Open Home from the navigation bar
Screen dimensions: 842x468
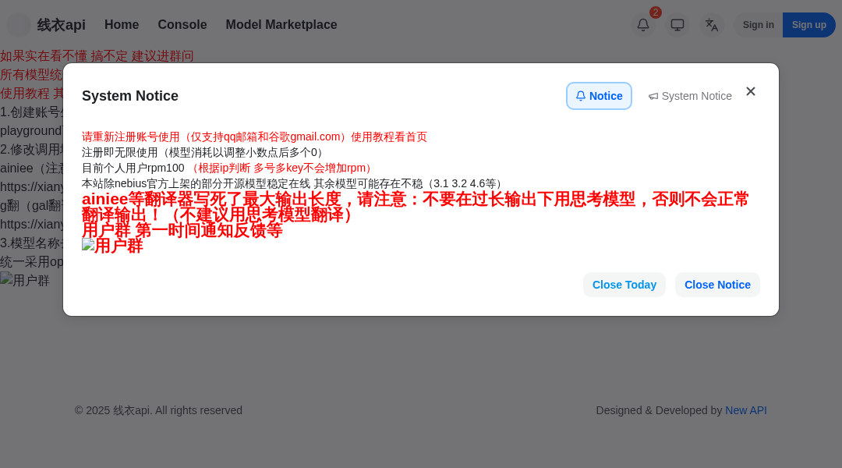click(122, 24)
